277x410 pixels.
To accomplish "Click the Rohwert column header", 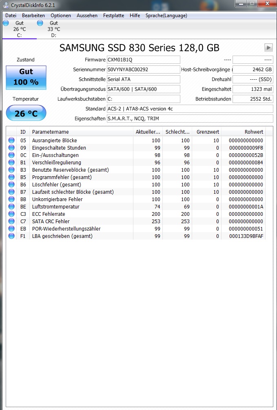I will pyautogui.click(x=243, y=132).
